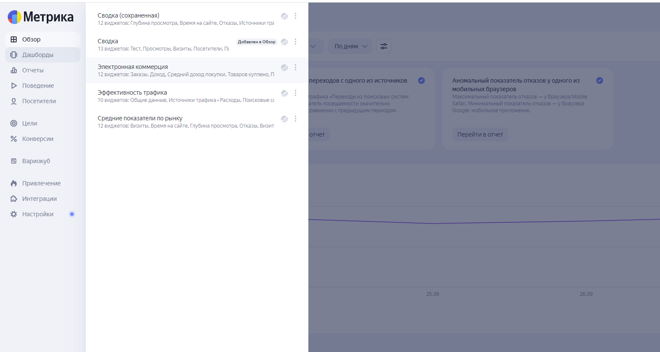Click the filter sliders settings button

point(384,46)
